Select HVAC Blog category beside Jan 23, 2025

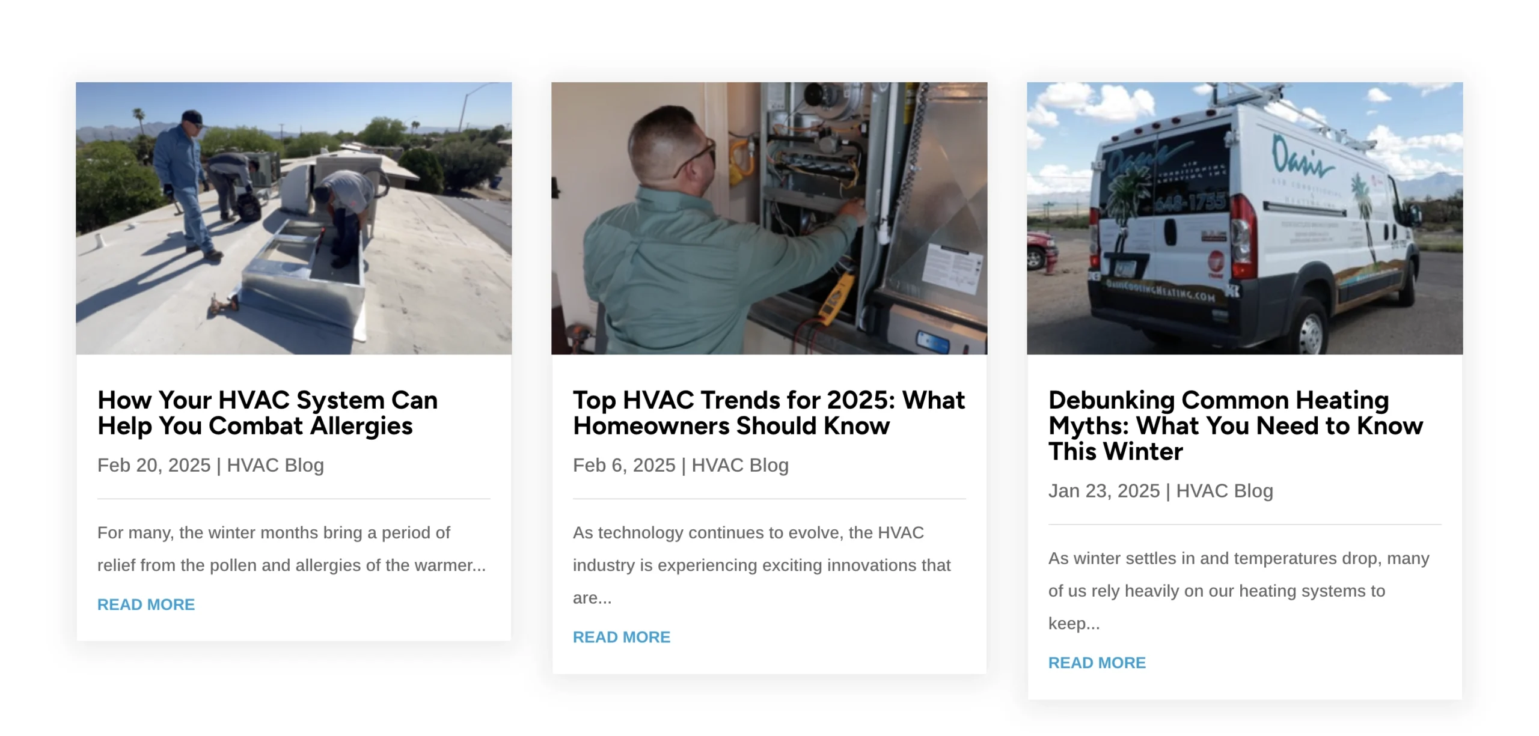point(1225,491)
